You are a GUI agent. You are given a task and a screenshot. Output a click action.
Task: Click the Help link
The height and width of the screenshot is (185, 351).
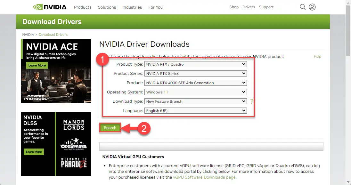317,56
